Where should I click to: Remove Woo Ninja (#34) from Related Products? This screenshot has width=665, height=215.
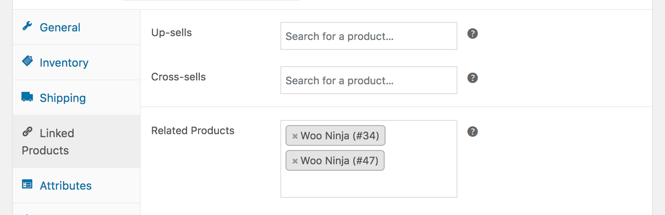tap(295, 136)
